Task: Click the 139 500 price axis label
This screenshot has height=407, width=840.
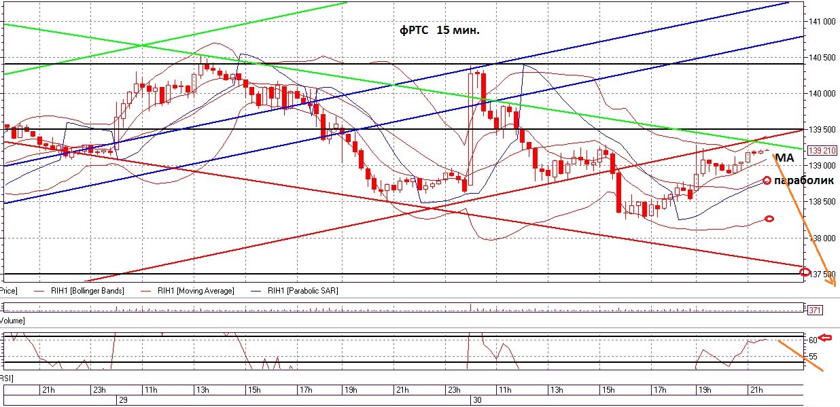Action: coord(822,129)
